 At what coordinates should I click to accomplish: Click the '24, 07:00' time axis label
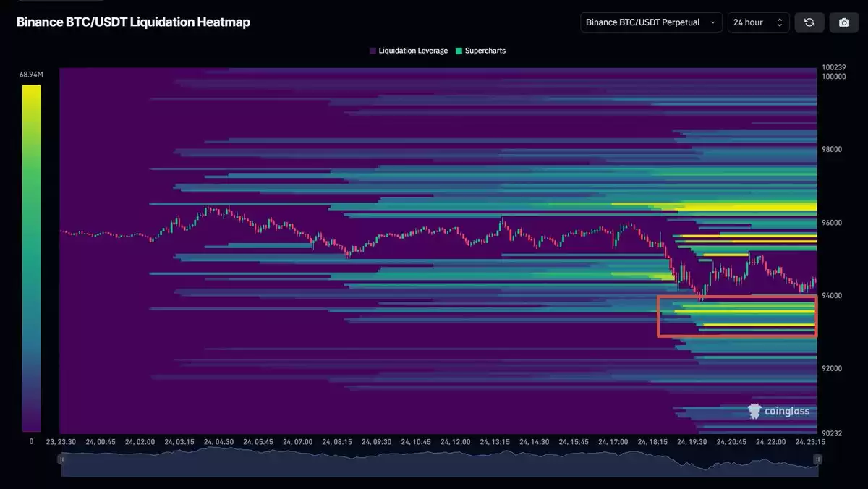click(298, 441)
